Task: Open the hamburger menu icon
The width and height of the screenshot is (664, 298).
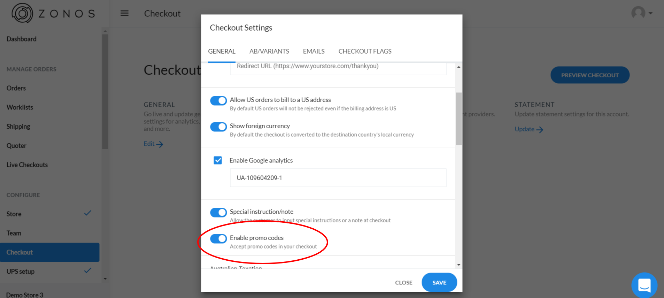Action: [124, 13]
